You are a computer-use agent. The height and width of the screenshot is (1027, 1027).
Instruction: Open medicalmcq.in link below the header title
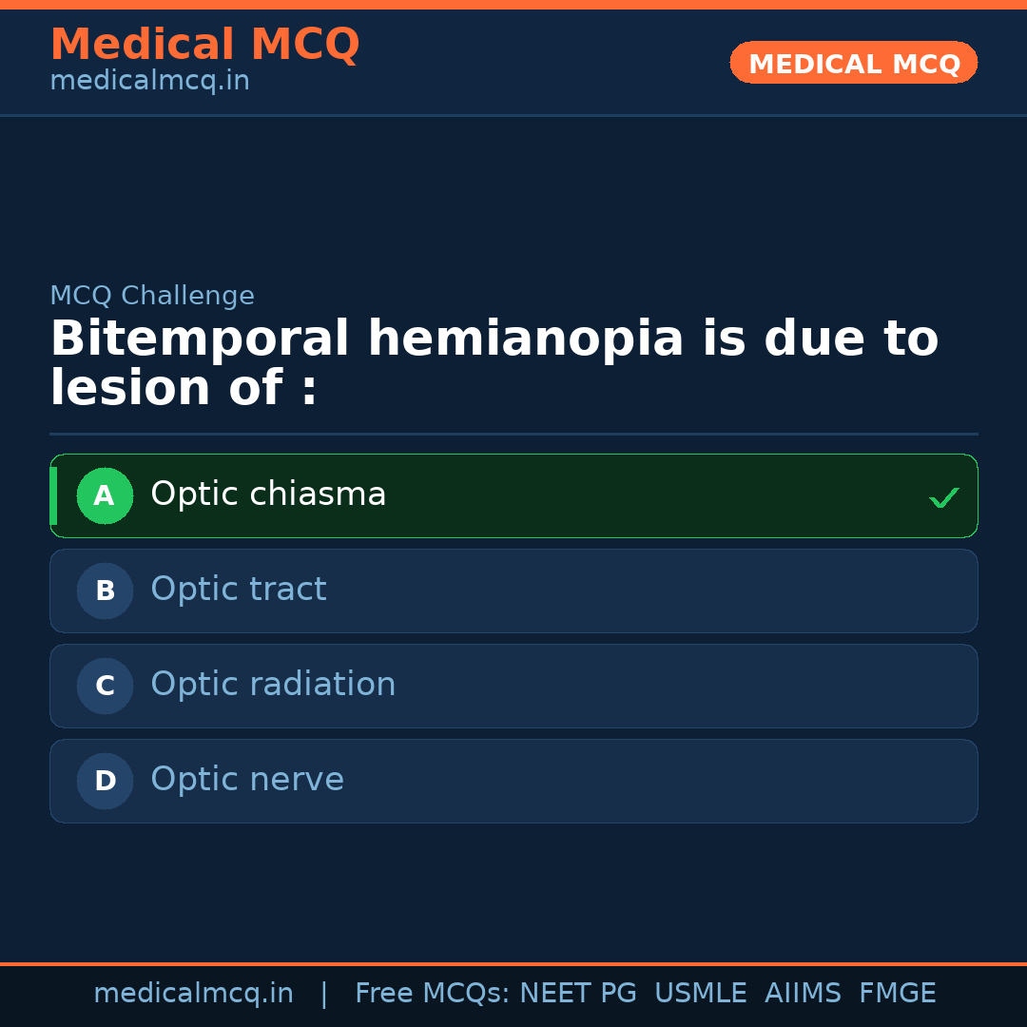(x=149, y=82)
